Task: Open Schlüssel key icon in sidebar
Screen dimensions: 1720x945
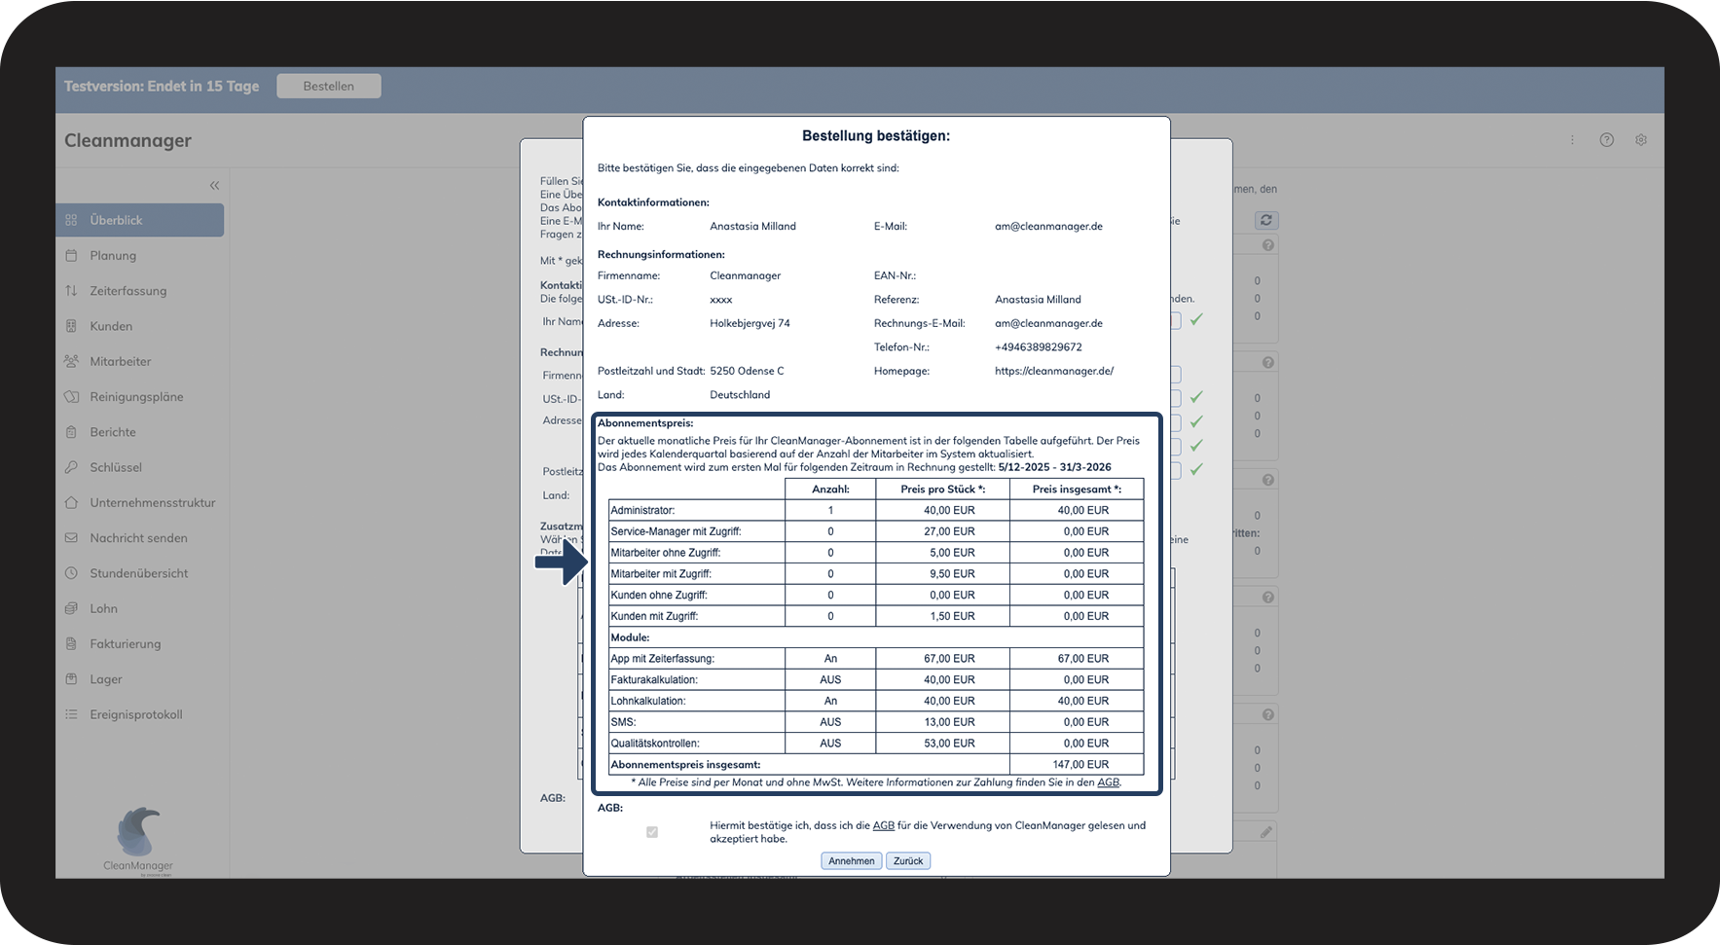Action: (71, 467)
